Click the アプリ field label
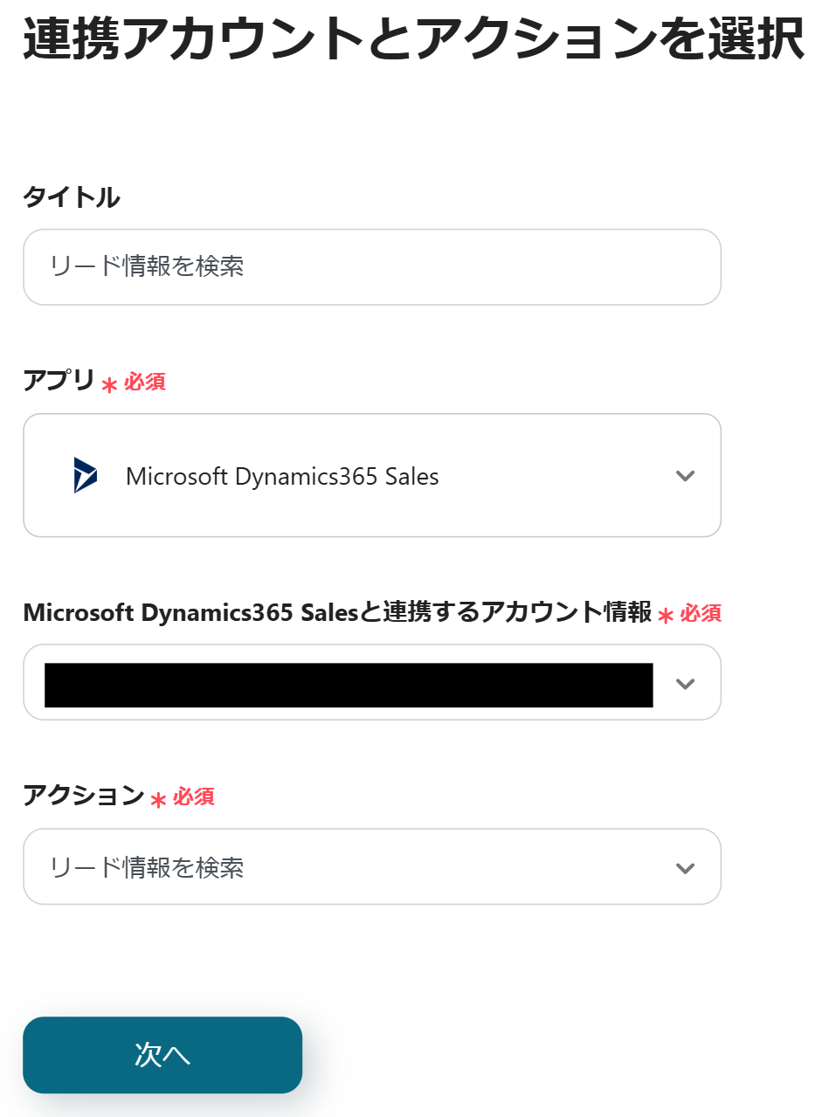 click(59, 381)
